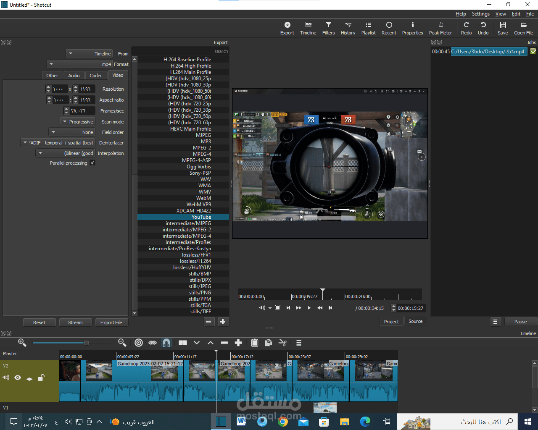Click the preset search field
This screenshot has width=538, height=430.
pos(180,51)
